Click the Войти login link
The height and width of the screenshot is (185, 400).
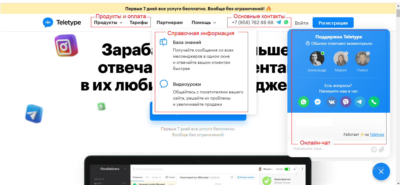[x=301, y=23]
